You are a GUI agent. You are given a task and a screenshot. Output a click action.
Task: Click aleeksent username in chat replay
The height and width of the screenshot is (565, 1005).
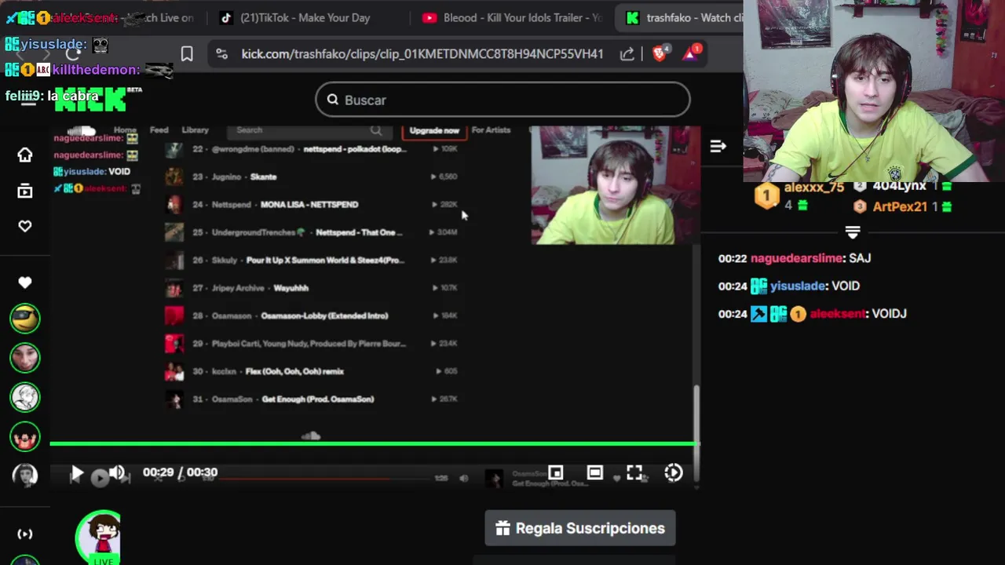[x=838, y=314]
